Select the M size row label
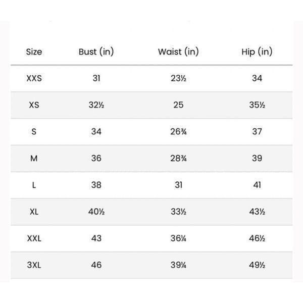 [34, 158]
